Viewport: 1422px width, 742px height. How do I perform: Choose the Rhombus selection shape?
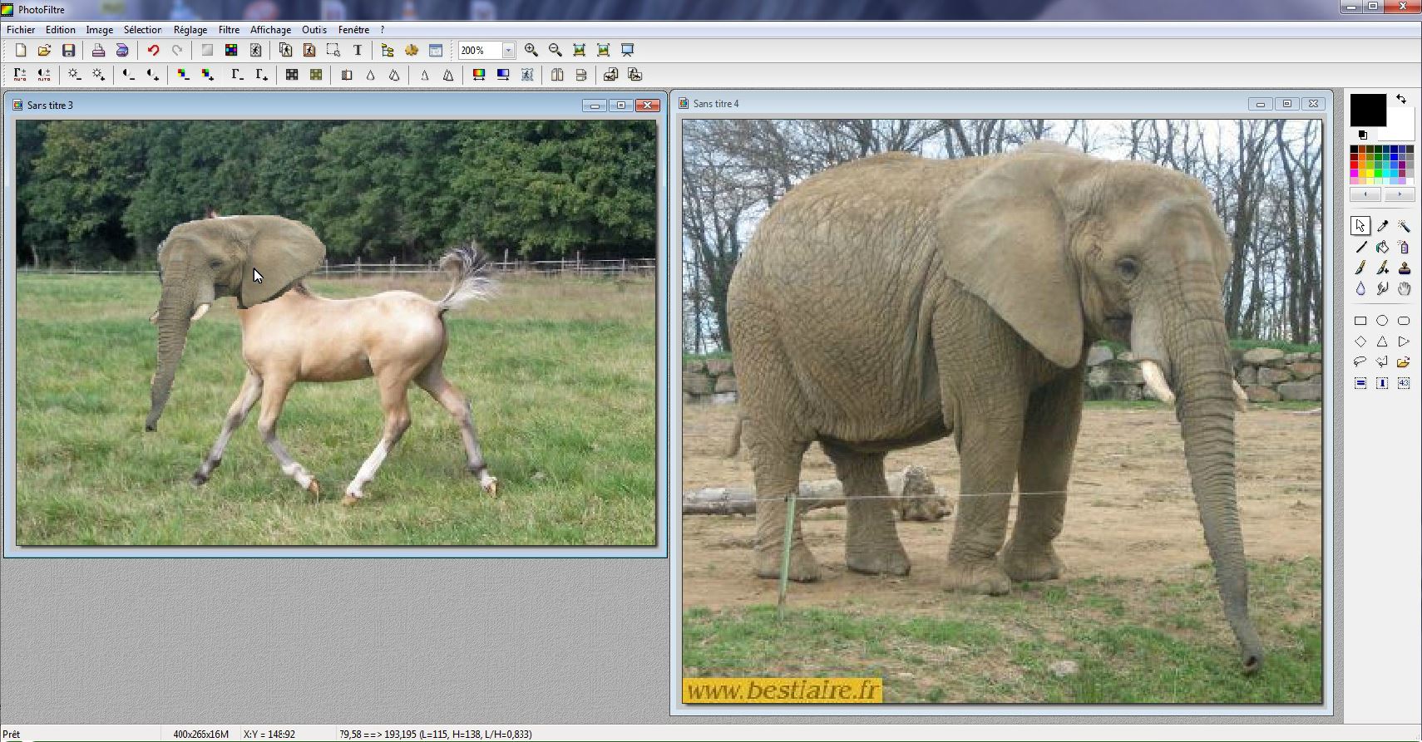pyautogui.click(x=1360, y=342)
